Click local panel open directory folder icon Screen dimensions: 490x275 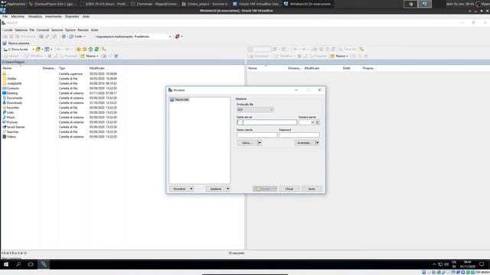point(38,49)
